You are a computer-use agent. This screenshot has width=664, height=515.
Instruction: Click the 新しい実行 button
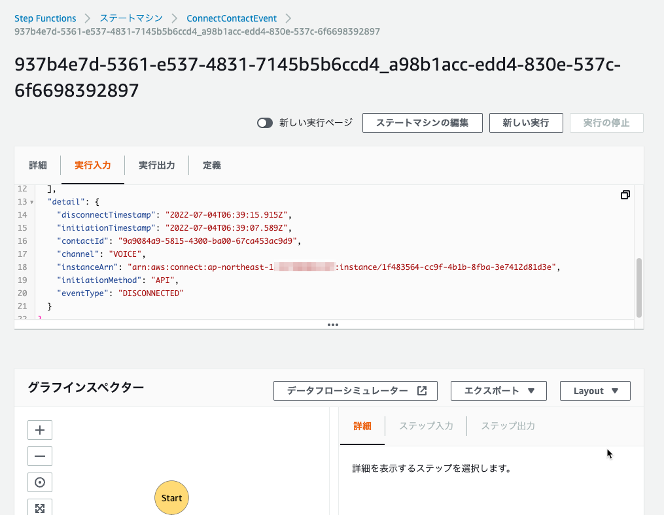(526, 123)
